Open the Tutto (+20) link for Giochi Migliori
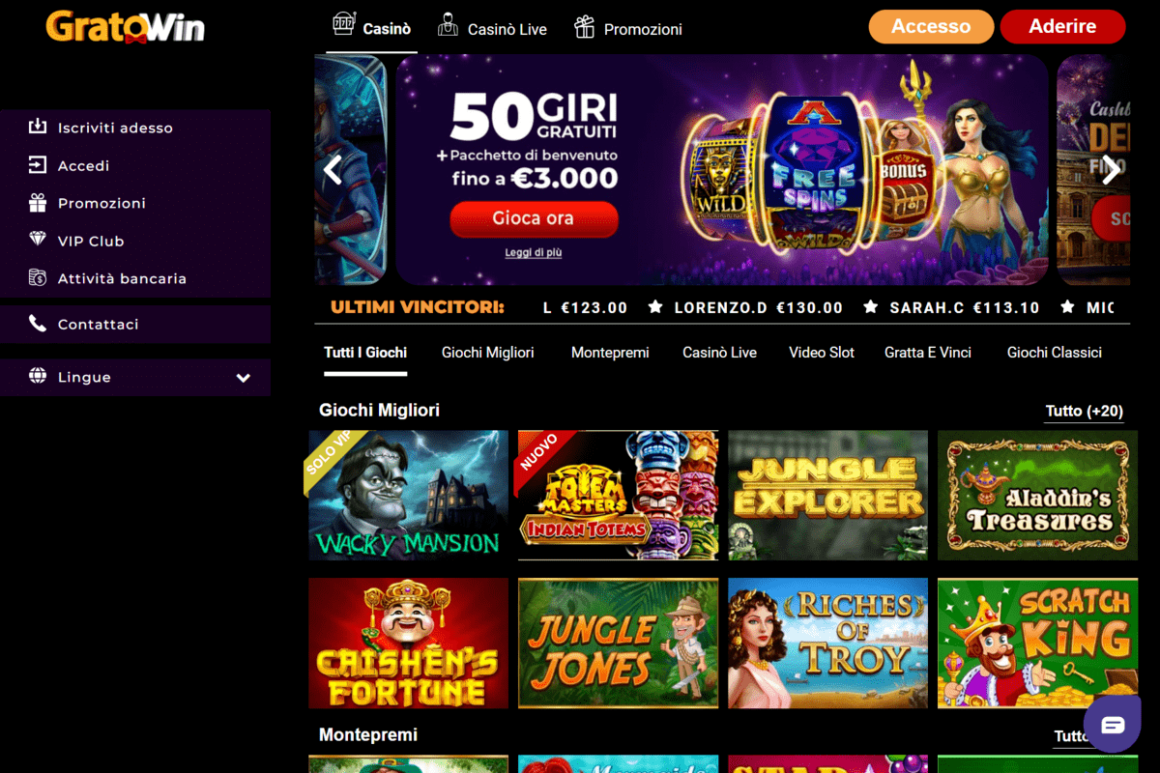 point(1085,412)
